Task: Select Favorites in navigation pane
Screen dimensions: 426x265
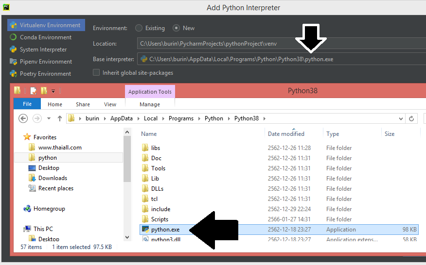Action: pos(40,137)
